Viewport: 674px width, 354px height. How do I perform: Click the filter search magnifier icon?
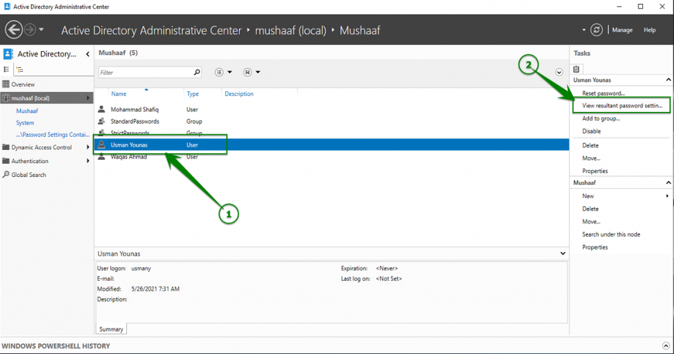(x=197, y=72)
